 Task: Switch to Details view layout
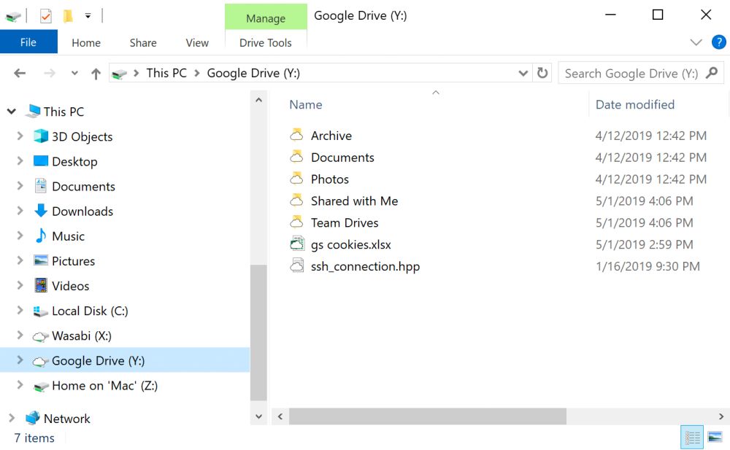tap(692, 438)
